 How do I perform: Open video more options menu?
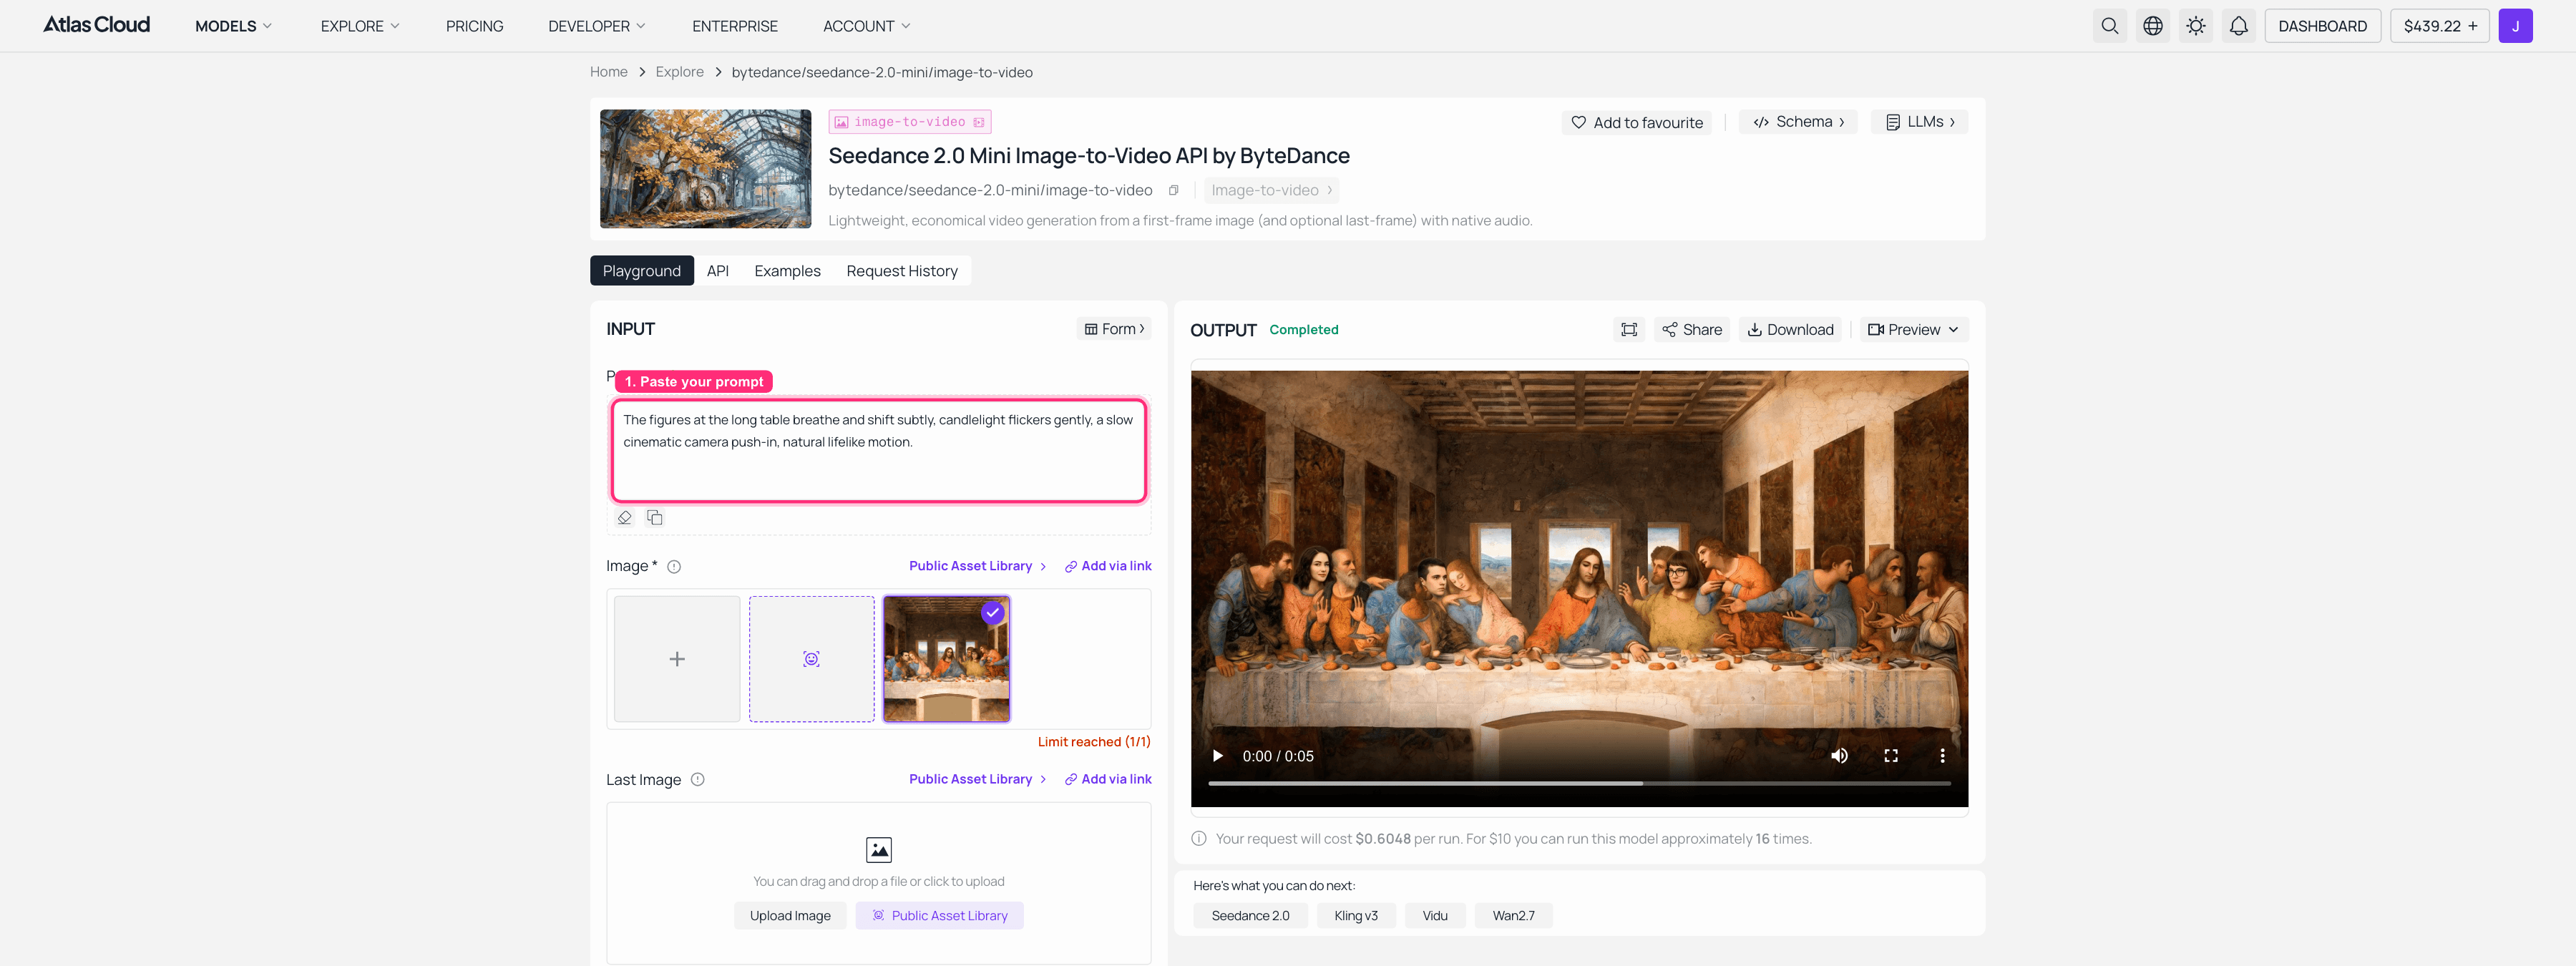pyautogui.click(x=1942, y=756)
